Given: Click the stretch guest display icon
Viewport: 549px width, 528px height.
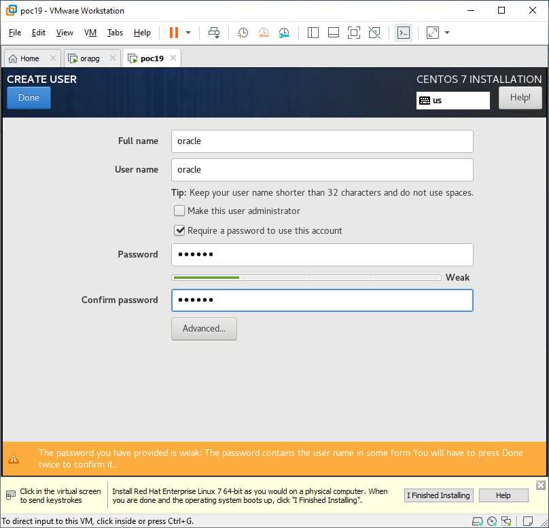Looking at the screenshot, I should click(x=433, y=33).
